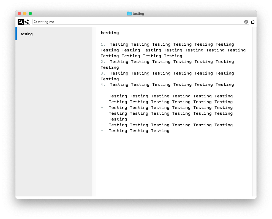Close the testing window
This screenshot has height=219, width=272.
click(x=19, y=13)
